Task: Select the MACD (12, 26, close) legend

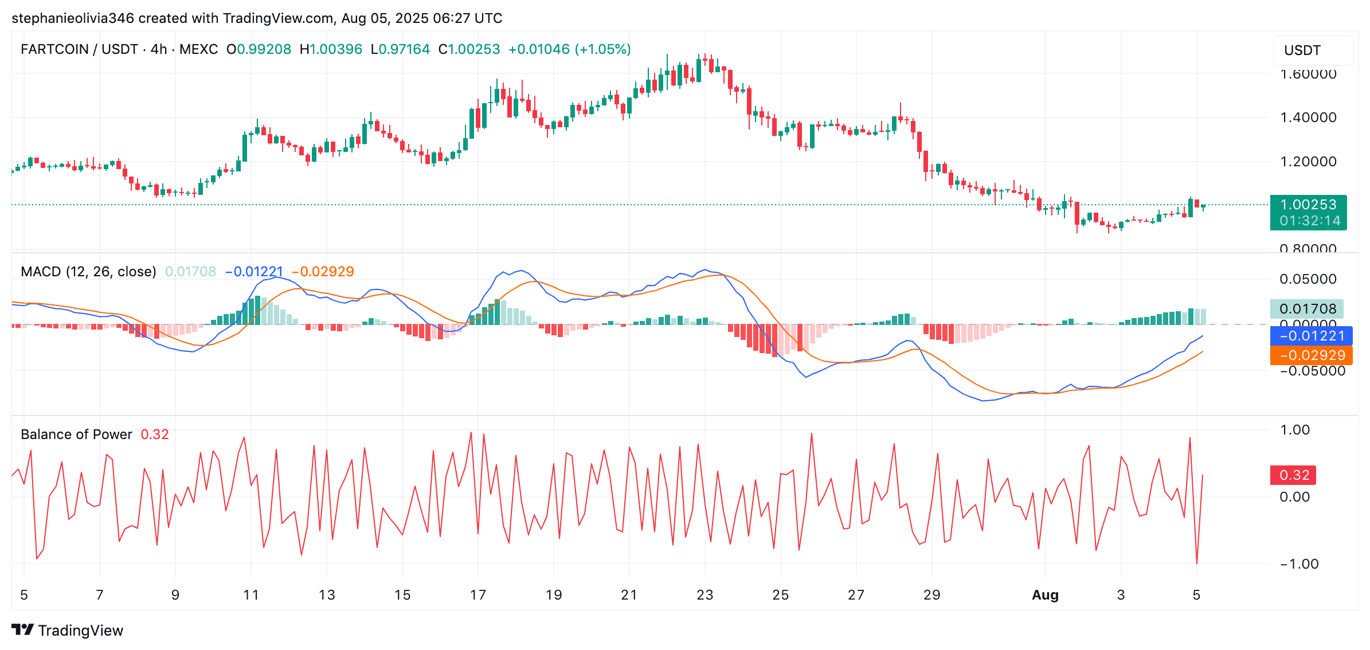Action: 88,272
